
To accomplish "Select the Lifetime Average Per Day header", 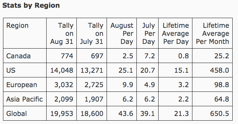I will [175, 34].
